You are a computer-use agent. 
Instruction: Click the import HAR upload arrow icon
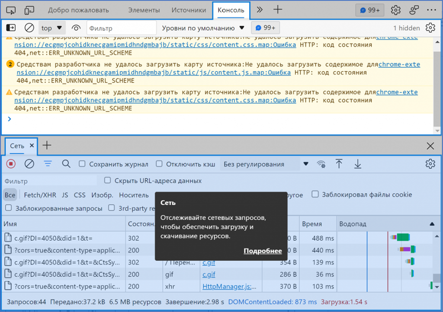point(339,164)
